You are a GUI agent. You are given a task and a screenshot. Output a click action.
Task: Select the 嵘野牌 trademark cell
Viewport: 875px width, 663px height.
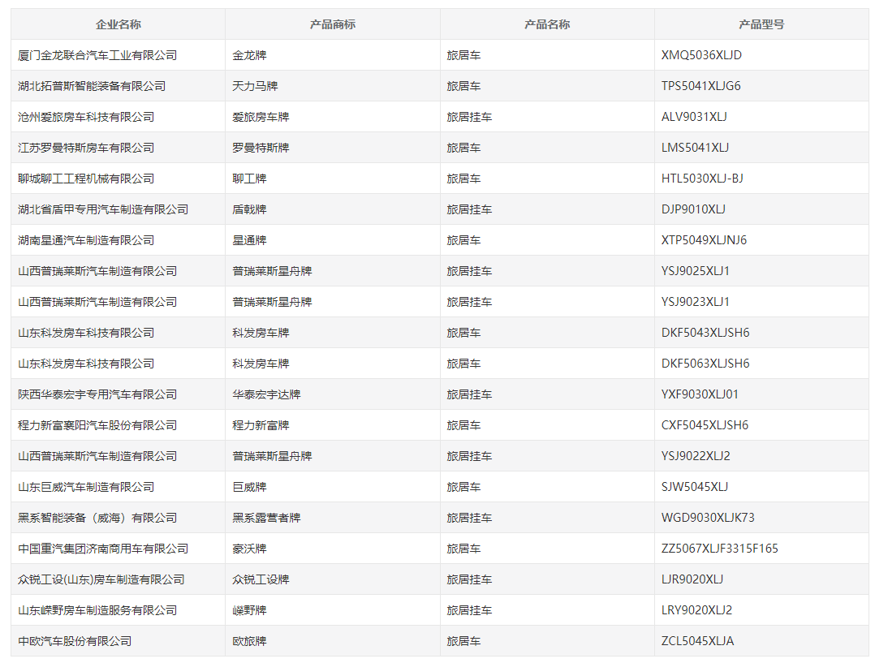pyautogui.click(x=333, y=610)
